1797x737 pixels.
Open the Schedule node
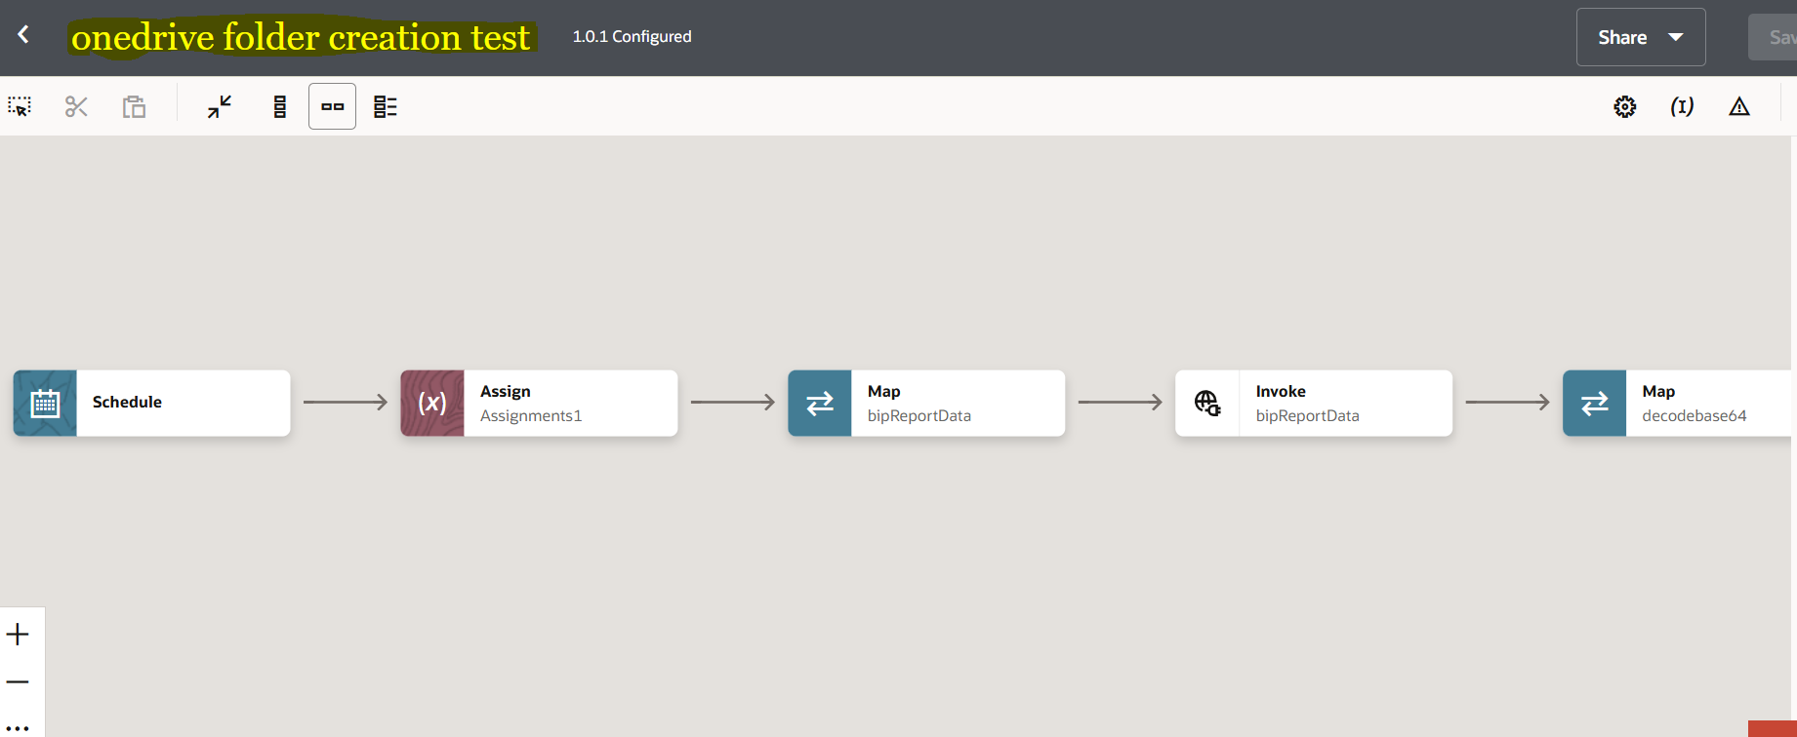(152, 403)
